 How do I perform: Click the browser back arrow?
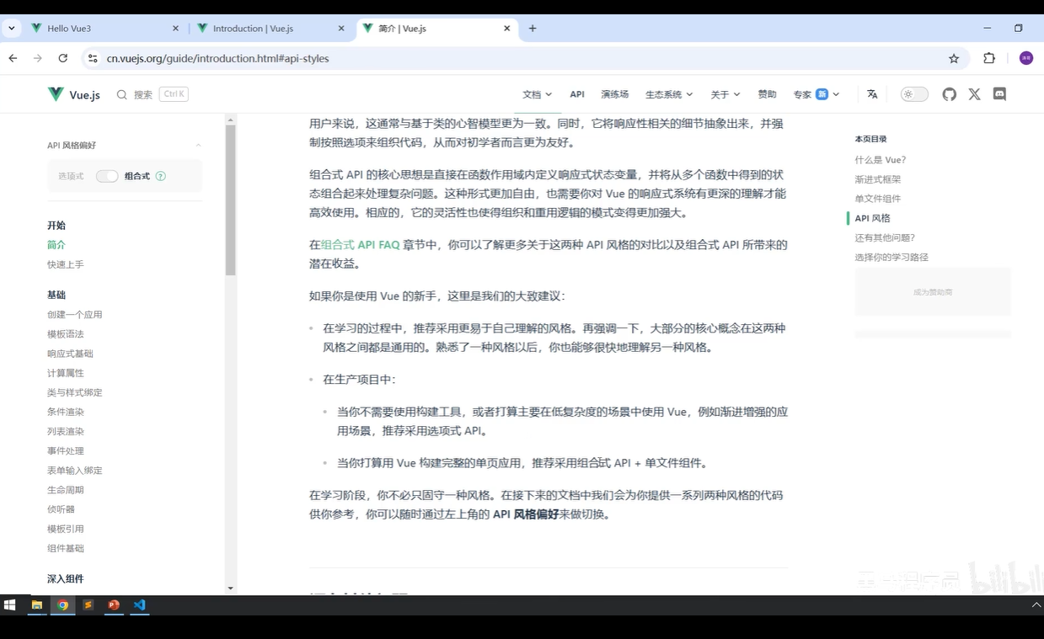(13, 58)
